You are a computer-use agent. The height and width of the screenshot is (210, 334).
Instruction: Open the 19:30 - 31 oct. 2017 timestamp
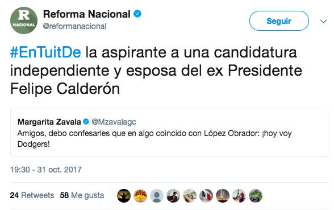[46, 170]
